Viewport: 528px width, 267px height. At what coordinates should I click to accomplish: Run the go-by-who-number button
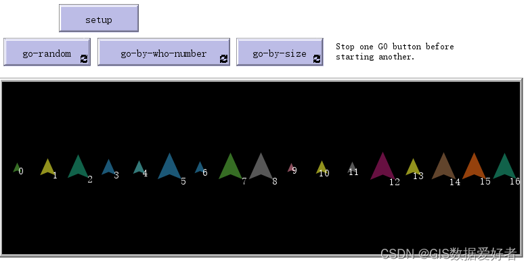(164, 52)
